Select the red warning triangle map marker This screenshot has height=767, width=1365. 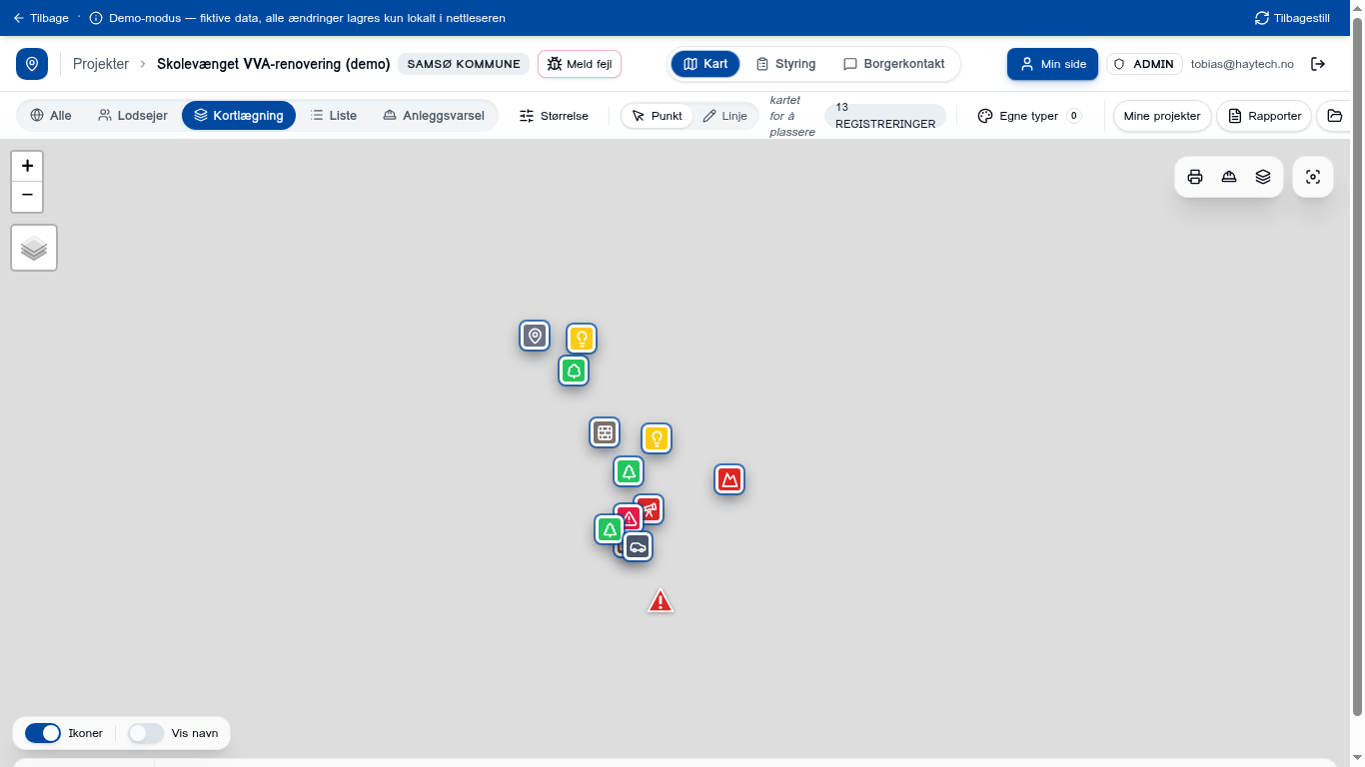(661, 601)
